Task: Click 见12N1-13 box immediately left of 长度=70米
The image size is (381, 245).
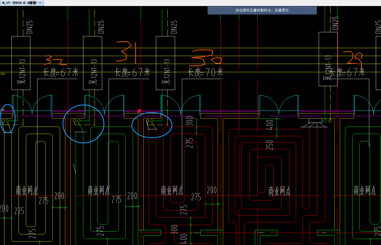Action: [166, 63]
